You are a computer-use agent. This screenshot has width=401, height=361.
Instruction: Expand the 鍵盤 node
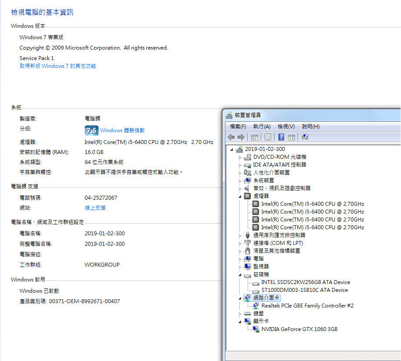(240, 314)
